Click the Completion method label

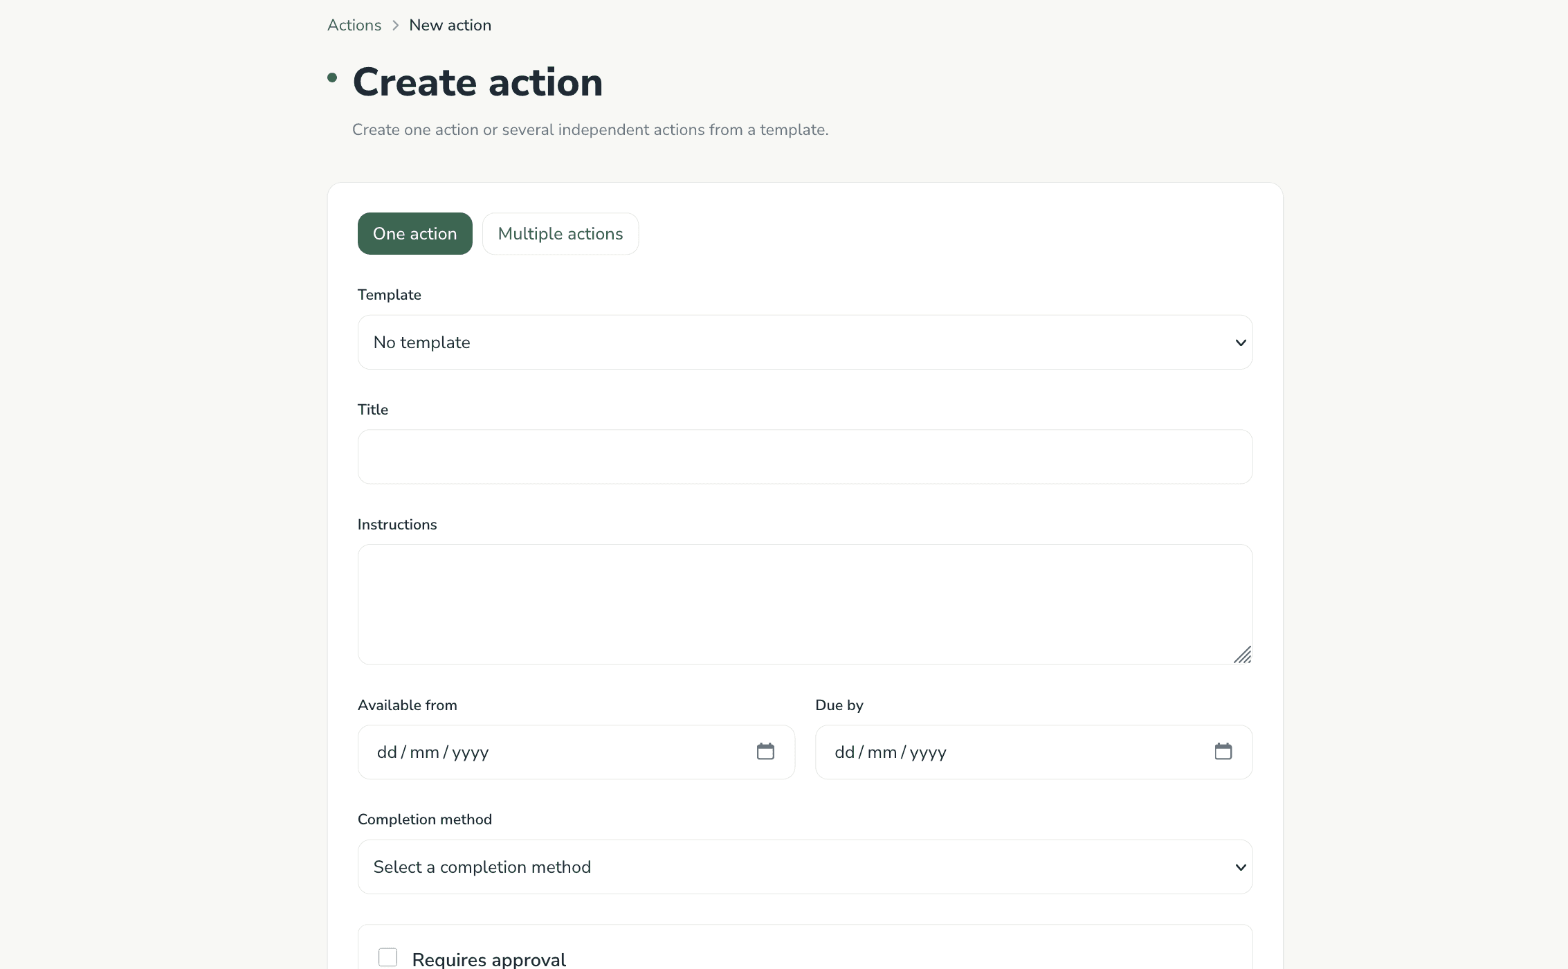(x=425, y=819)
